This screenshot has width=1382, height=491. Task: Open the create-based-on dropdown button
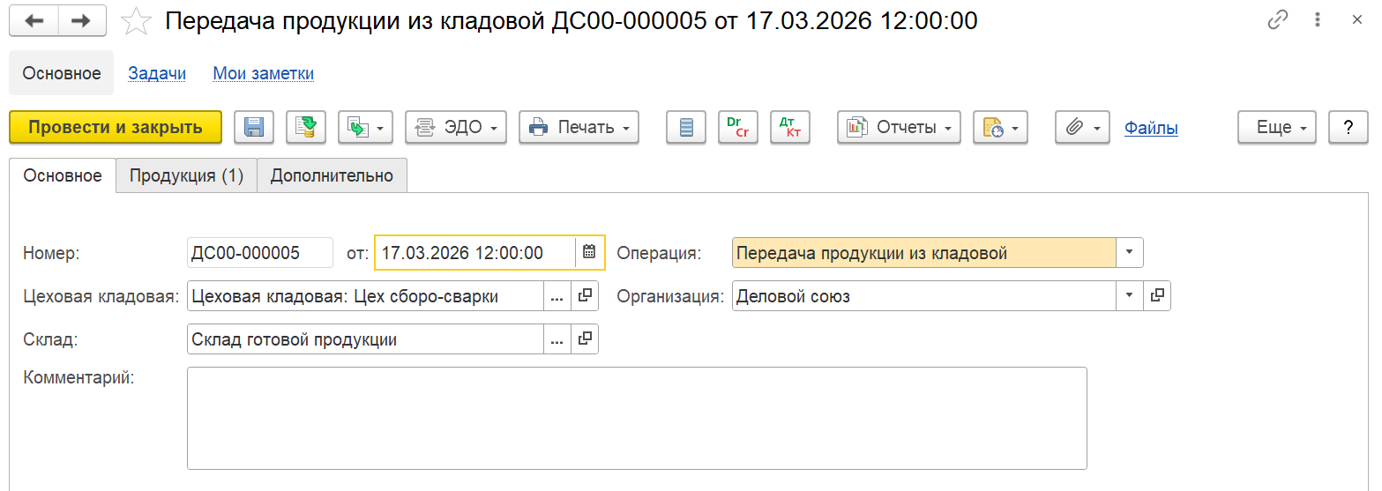point(365,127)
